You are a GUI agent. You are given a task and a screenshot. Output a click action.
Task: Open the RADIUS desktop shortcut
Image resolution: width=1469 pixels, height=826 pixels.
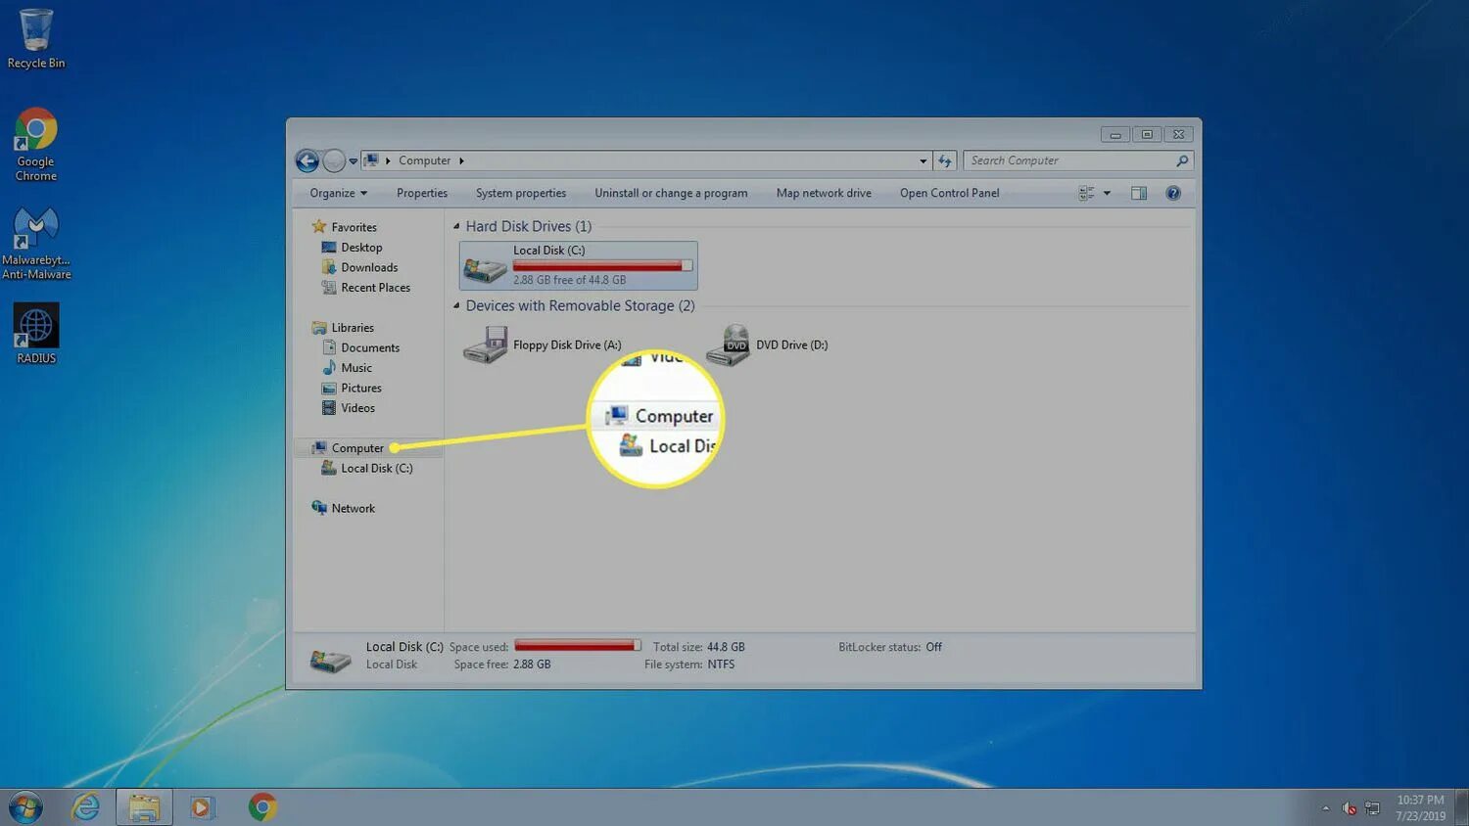point(36,334)
